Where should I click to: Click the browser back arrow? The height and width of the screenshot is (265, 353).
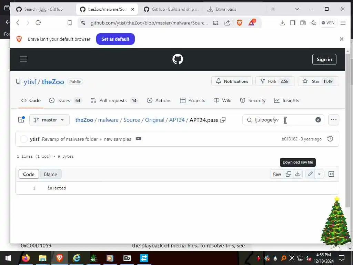click(18, 22)
